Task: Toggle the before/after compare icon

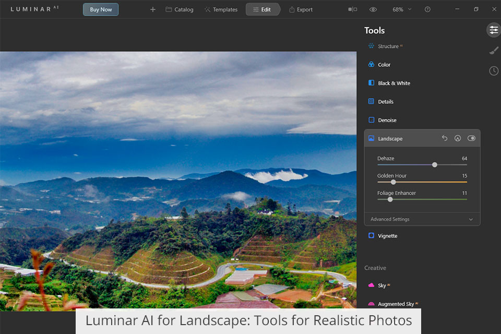Action: [x=353, y=9]
